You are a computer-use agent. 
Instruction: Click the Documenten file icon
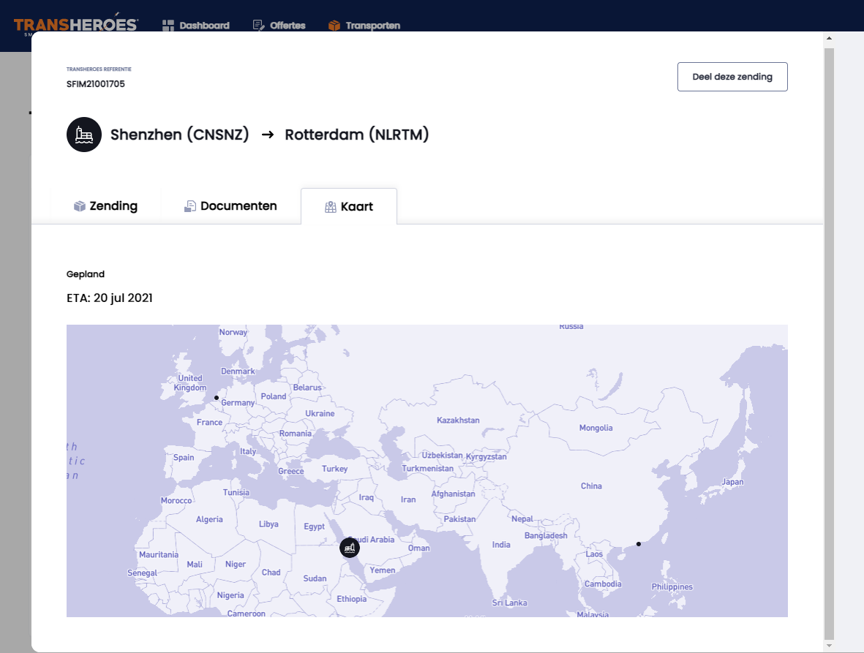[190, 206]
